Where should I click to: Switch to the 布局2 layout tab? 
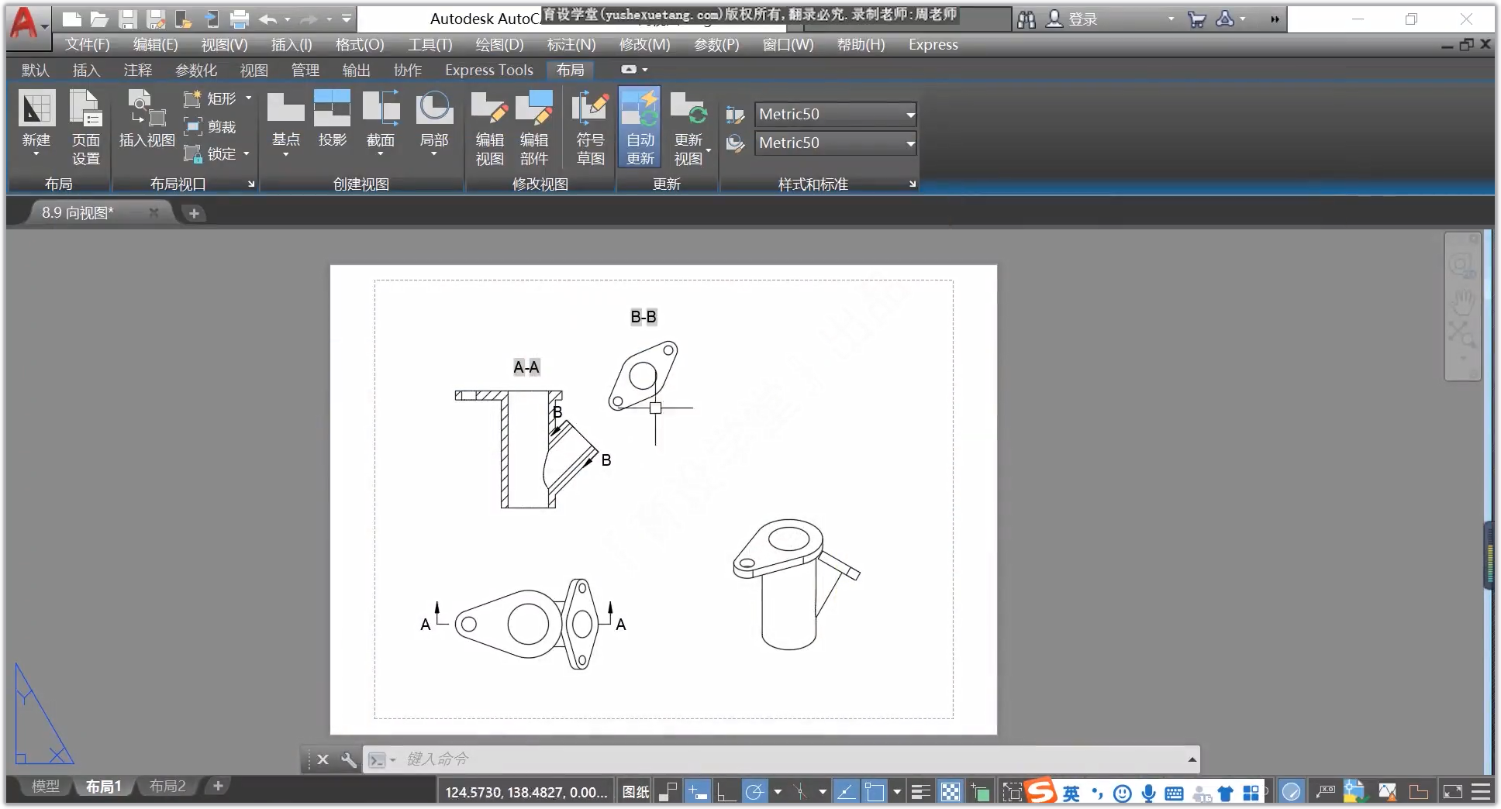(x=167, y=787)
